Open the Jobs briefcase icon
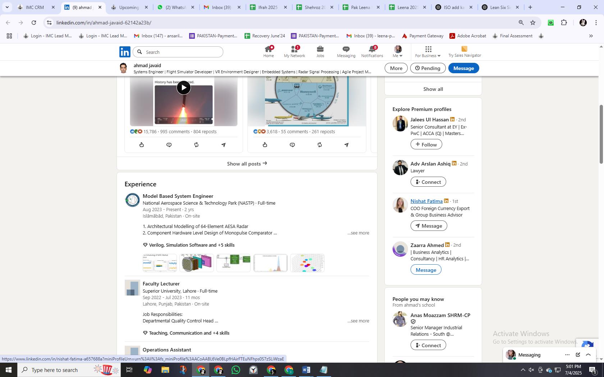This screenshot has width=604, height=377. point(320,52)
